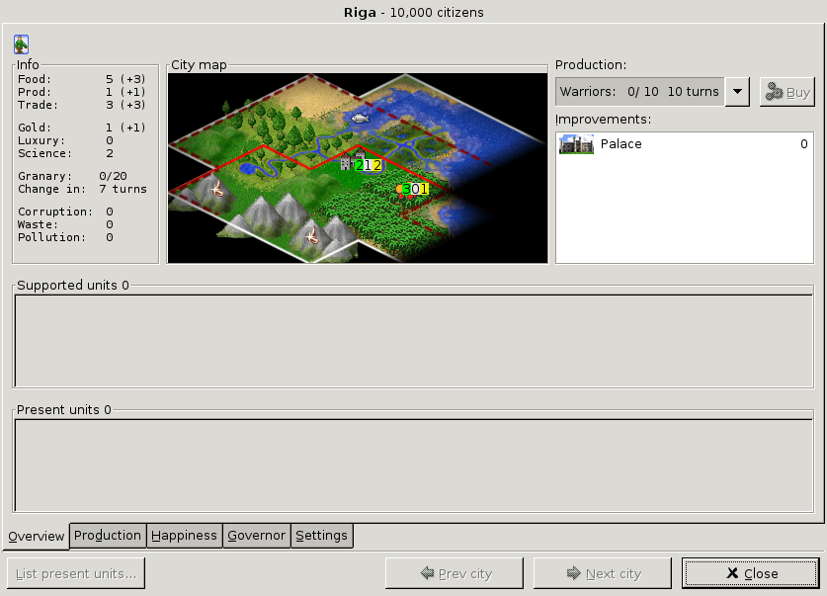Click the Palace upkeep value 0
Screen dimensions: 827x596
[x=804, y=144]
